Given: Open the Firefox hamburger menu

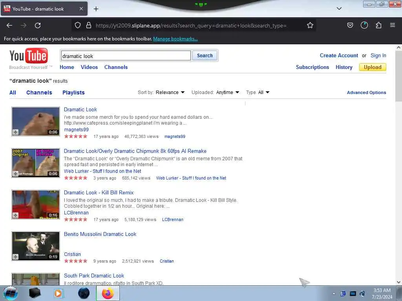Looking at the screenshot, I should 393,25.
